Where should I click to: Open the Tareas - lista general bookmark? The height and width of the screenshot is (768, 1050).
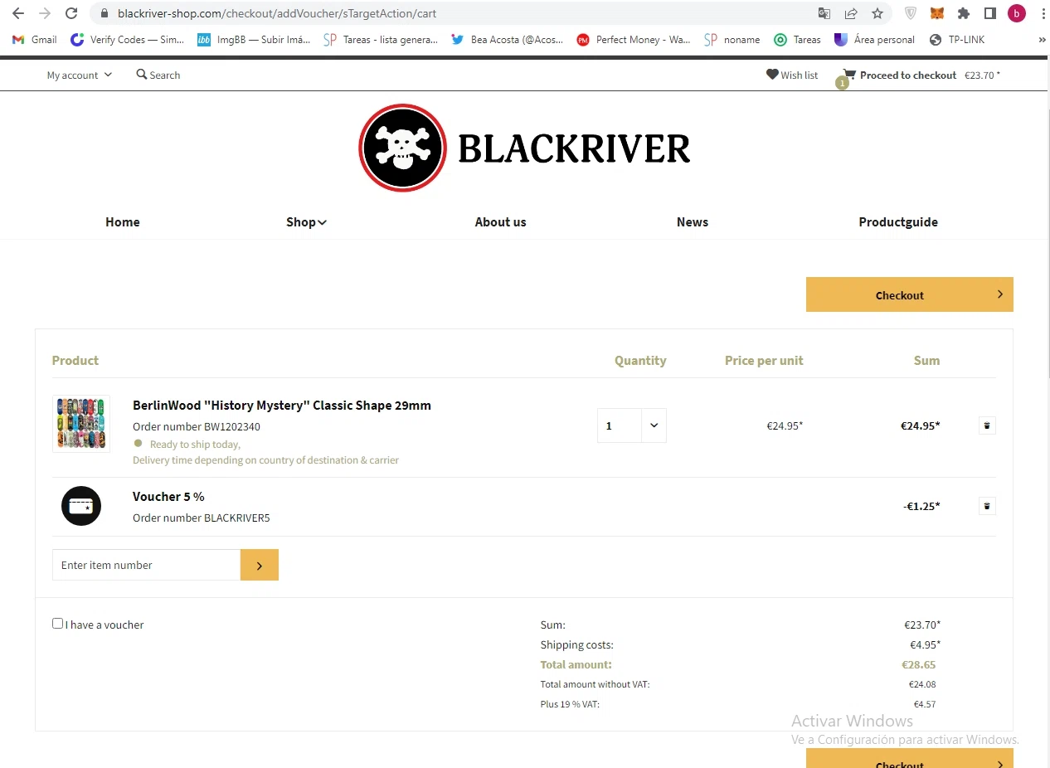(x=381, y=39)
